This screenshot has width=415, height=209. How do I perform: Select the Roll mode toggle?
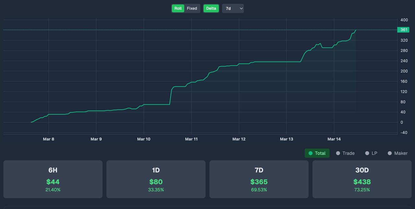[178, 8]
